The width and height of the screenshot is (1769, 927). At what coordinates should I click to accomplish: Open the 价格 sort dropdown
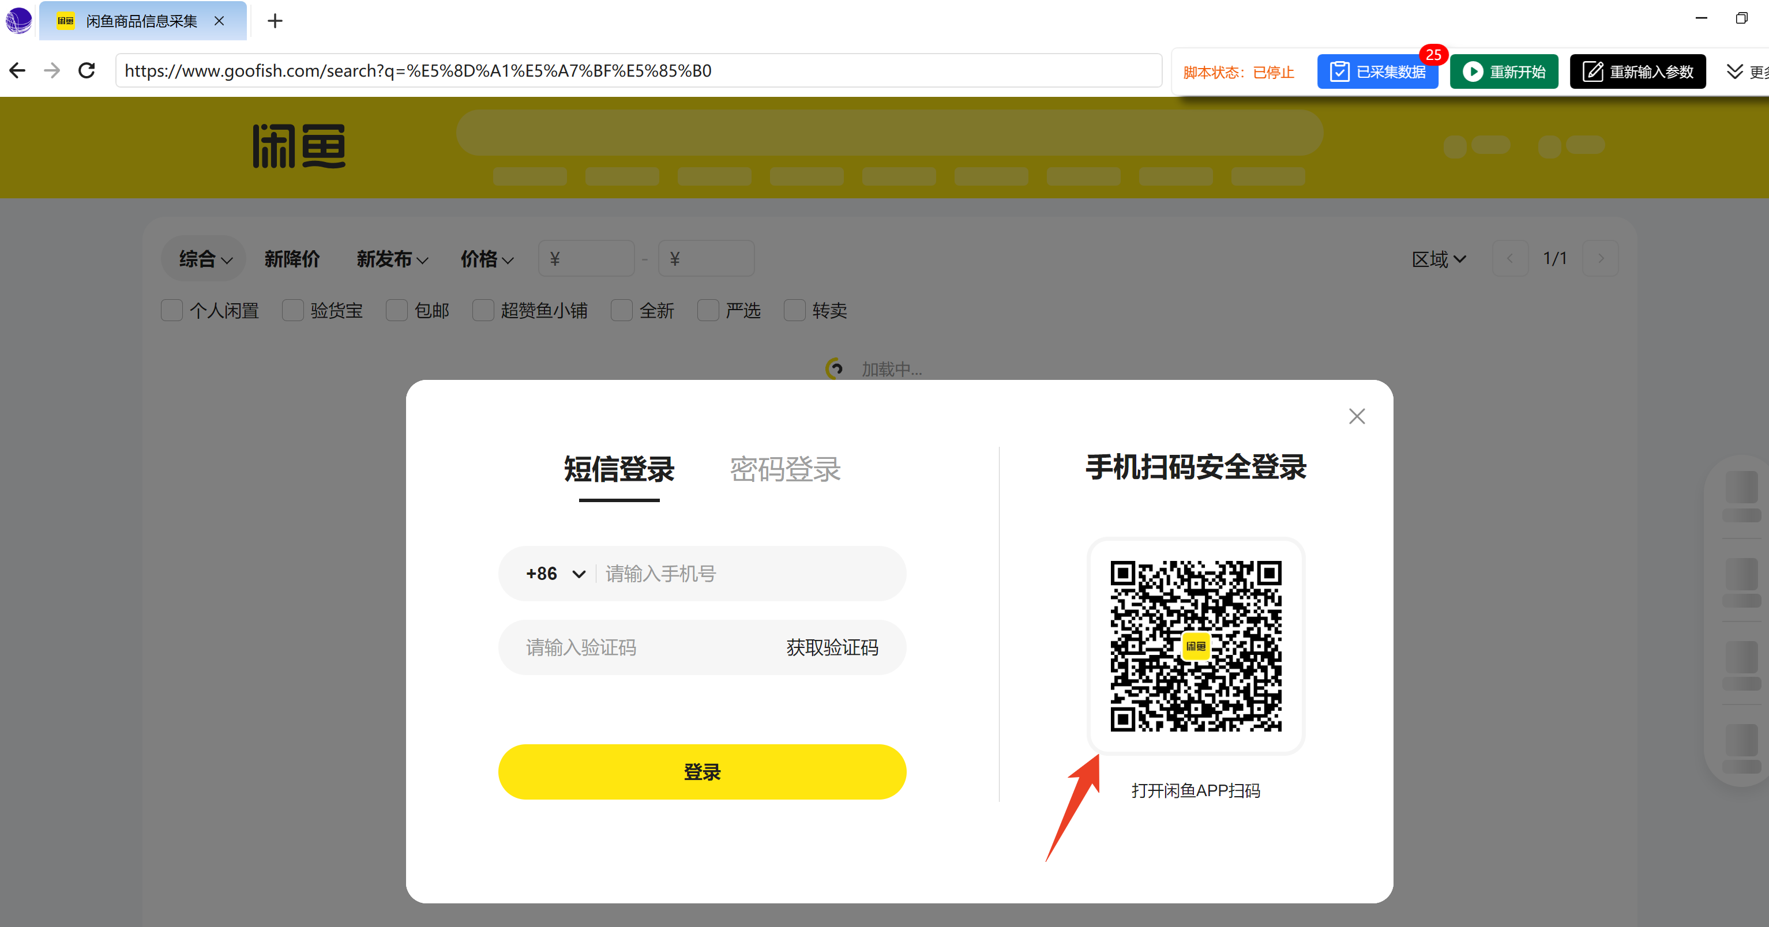pyautogui.click(x=487, y=259)
